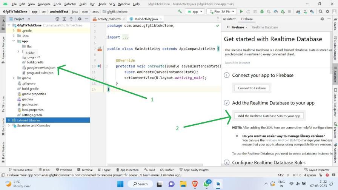Image resolution: width=338 pixels, height=190 pixels.
Task: Open IDE settings gear in top toolbar
Action: tap(327, 11)
